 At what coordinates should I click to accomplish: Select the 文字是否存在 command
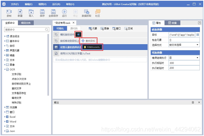click(x=19, y=93)
